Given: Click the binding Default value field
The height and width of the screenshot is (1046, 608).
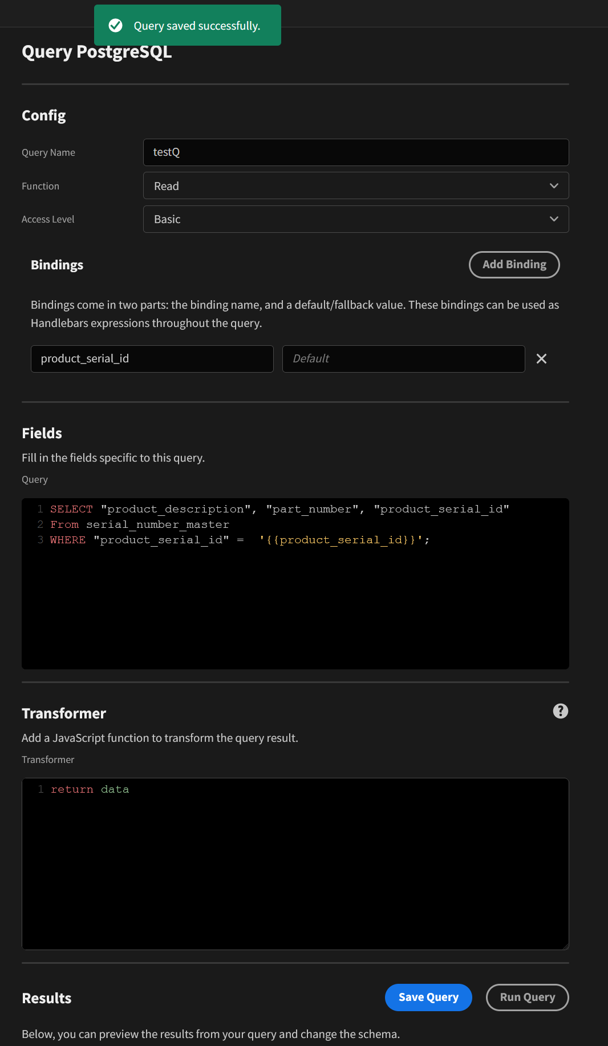Looking at the screenshot, I should pos(403,358).
